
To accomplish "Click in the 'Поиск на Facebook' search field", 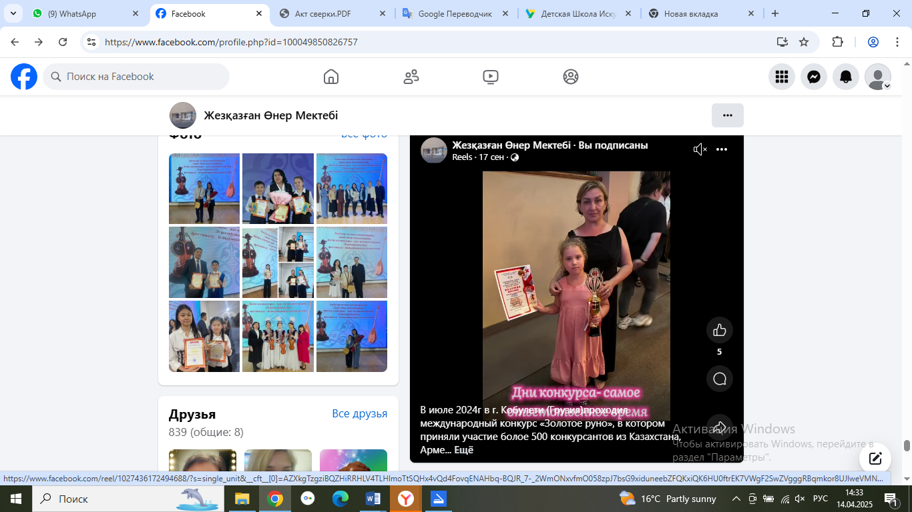I will [x=136, y=77].
